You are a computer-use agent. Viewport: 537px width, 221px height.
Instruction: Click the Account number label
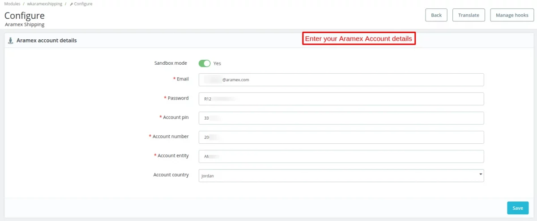[x=169, y=136]
